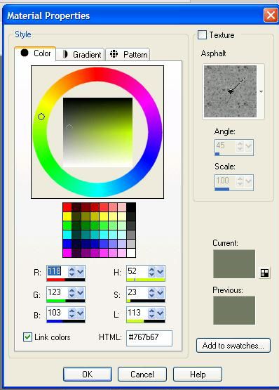Image resolution: width=279 pixels, height=390 pixels.
Task: Pick the pure blue basic swatch
Action: click(x=67, y=244)
